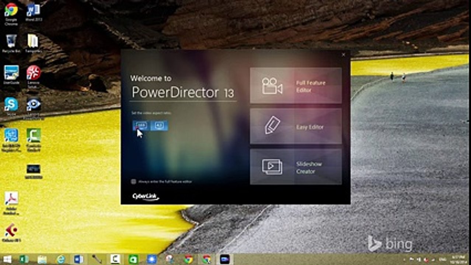Image resolution: width=471 pixels, height=265 pixels.
Task: Enable Always enter the full feature editor
Action: tap(134, 181)
